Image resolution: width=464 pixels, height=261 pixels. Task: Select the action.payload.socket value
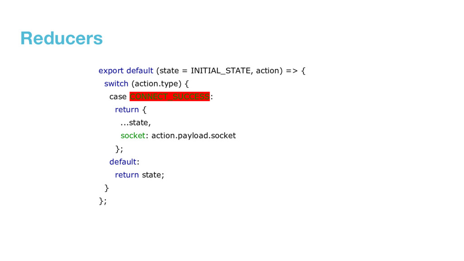193,136
